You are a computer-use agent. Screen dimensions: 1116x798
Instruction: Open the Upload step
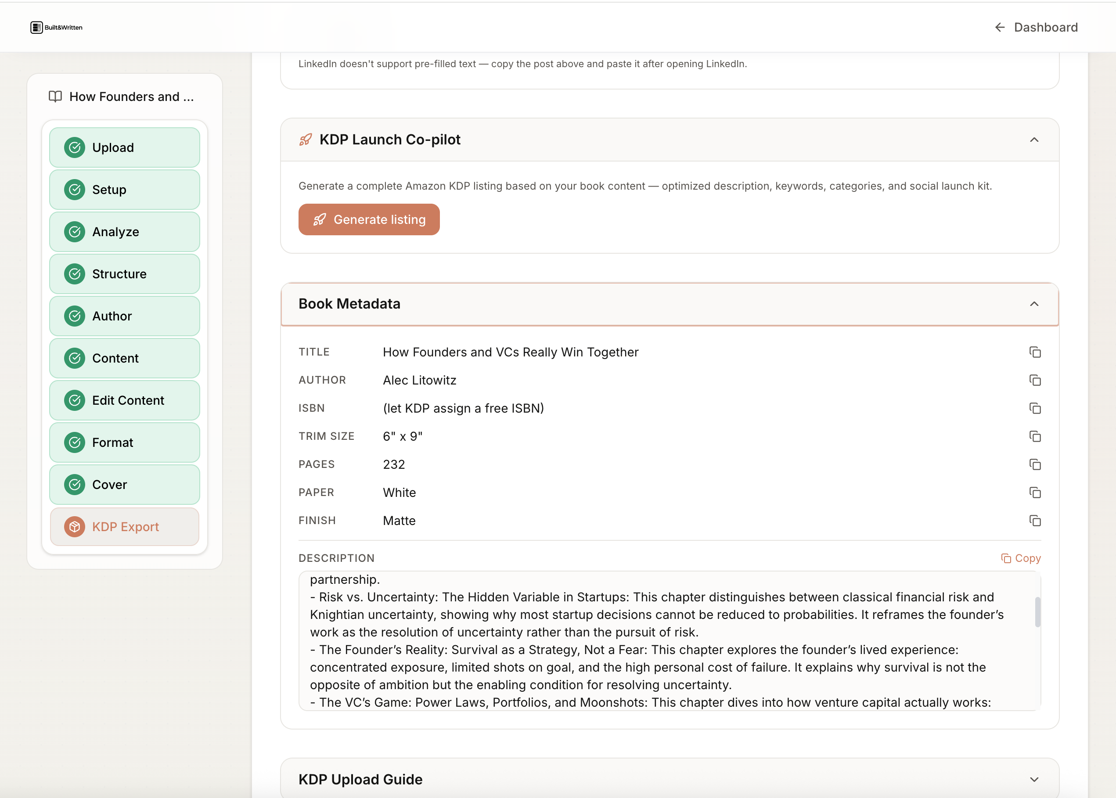125,148
